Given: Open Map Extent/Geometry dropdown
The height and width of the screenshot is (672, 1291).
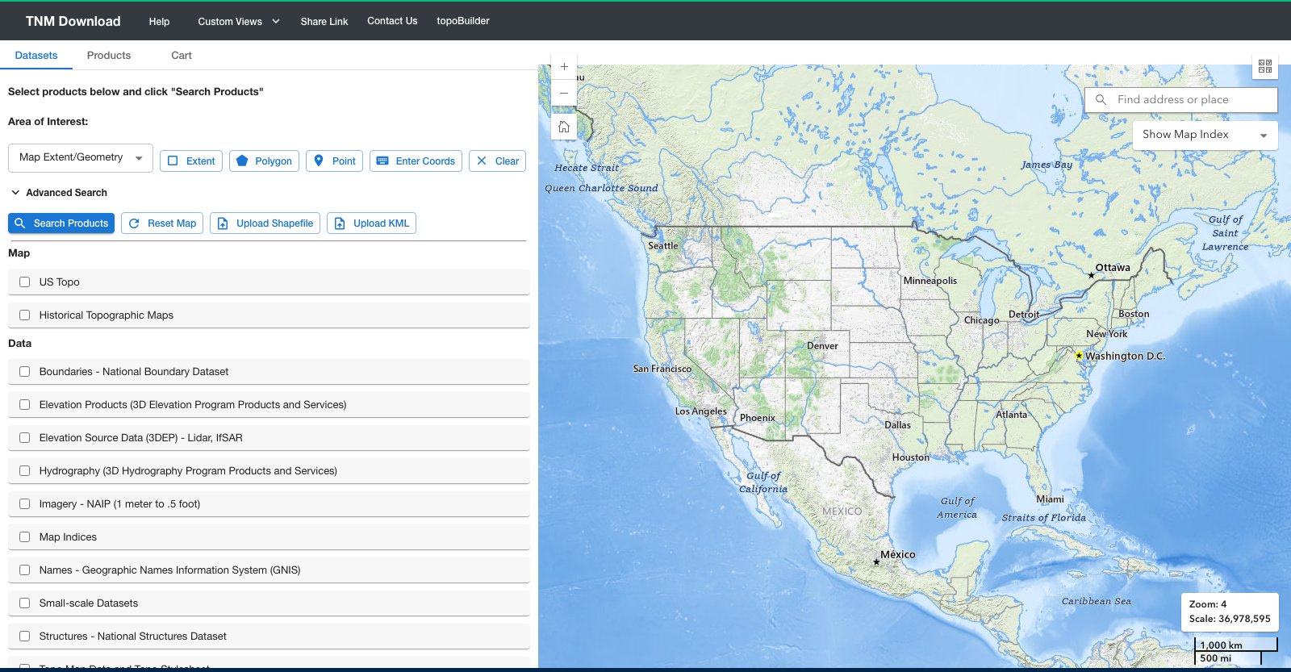Looking at the screenshot, I should click(81, 157).
